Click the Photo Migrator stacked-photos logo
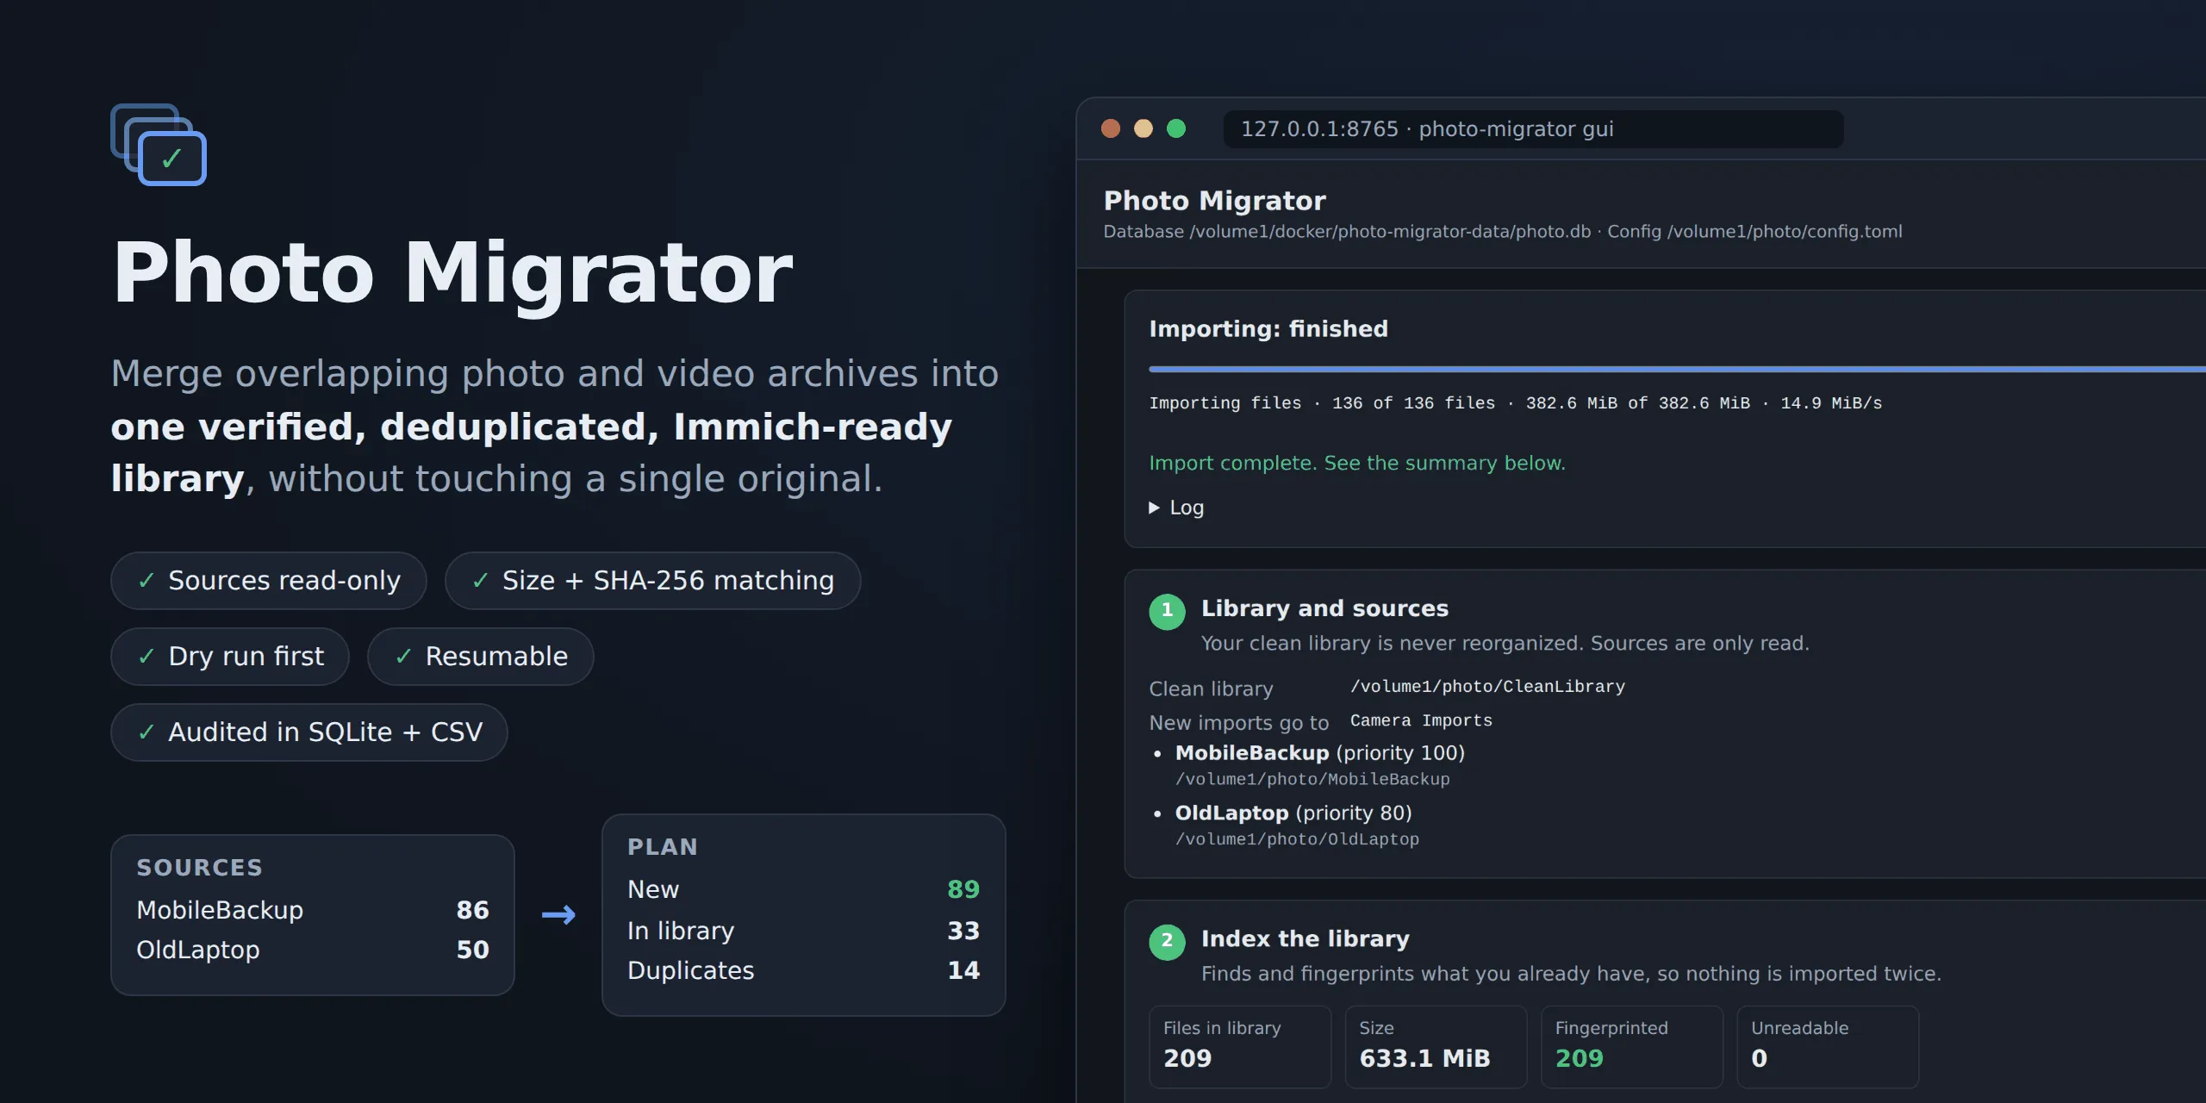The width and height of the screenshot is (2206, 1103). pyautogui.click(x=159, y=145)
